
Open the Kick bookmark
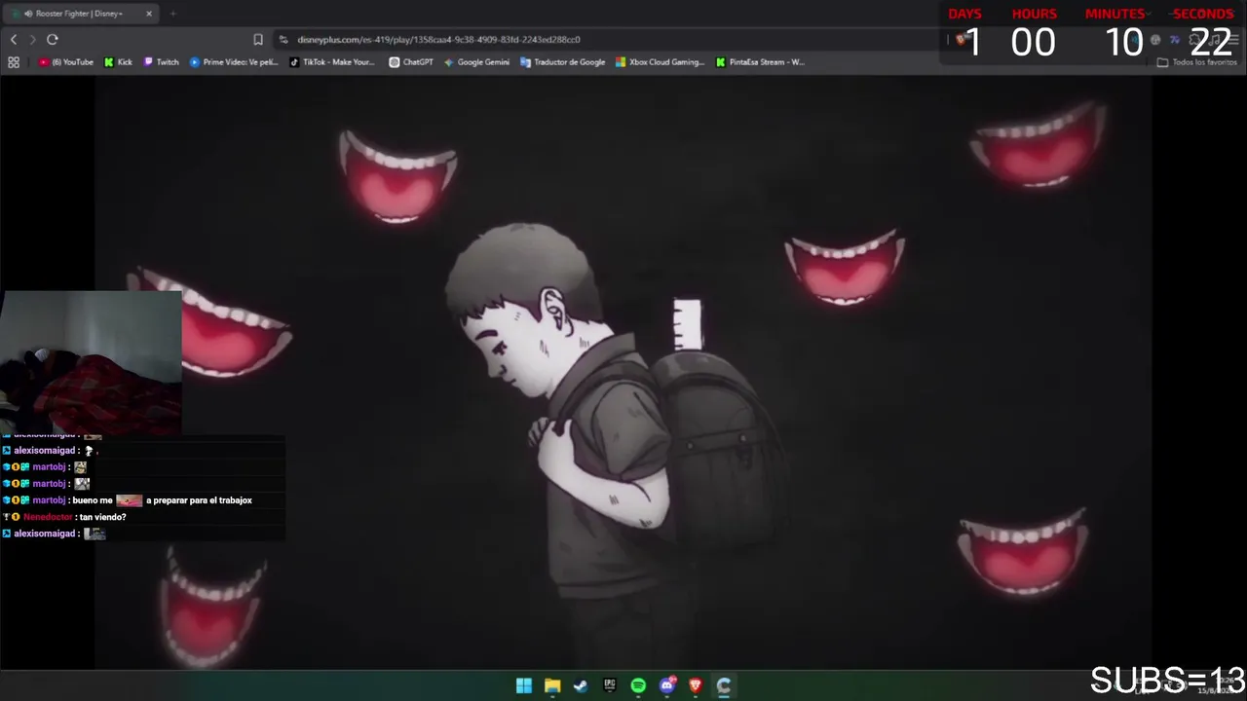click(118, 62)
